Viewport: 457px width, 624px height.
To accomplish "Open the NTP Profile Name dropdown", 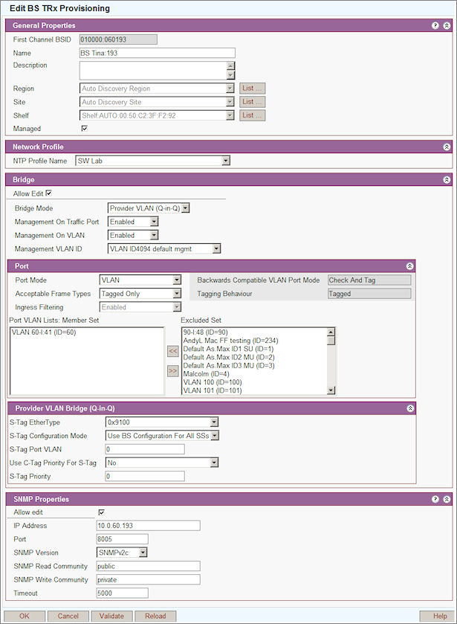I will (x=152, y=161).
